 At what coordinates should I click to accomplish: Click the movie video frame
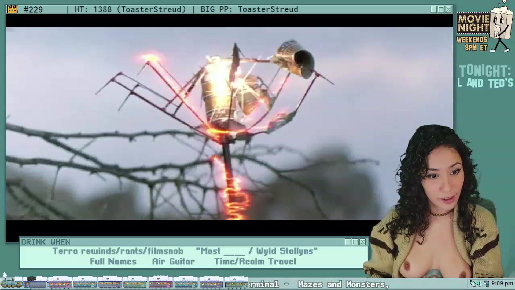[229, 123]
